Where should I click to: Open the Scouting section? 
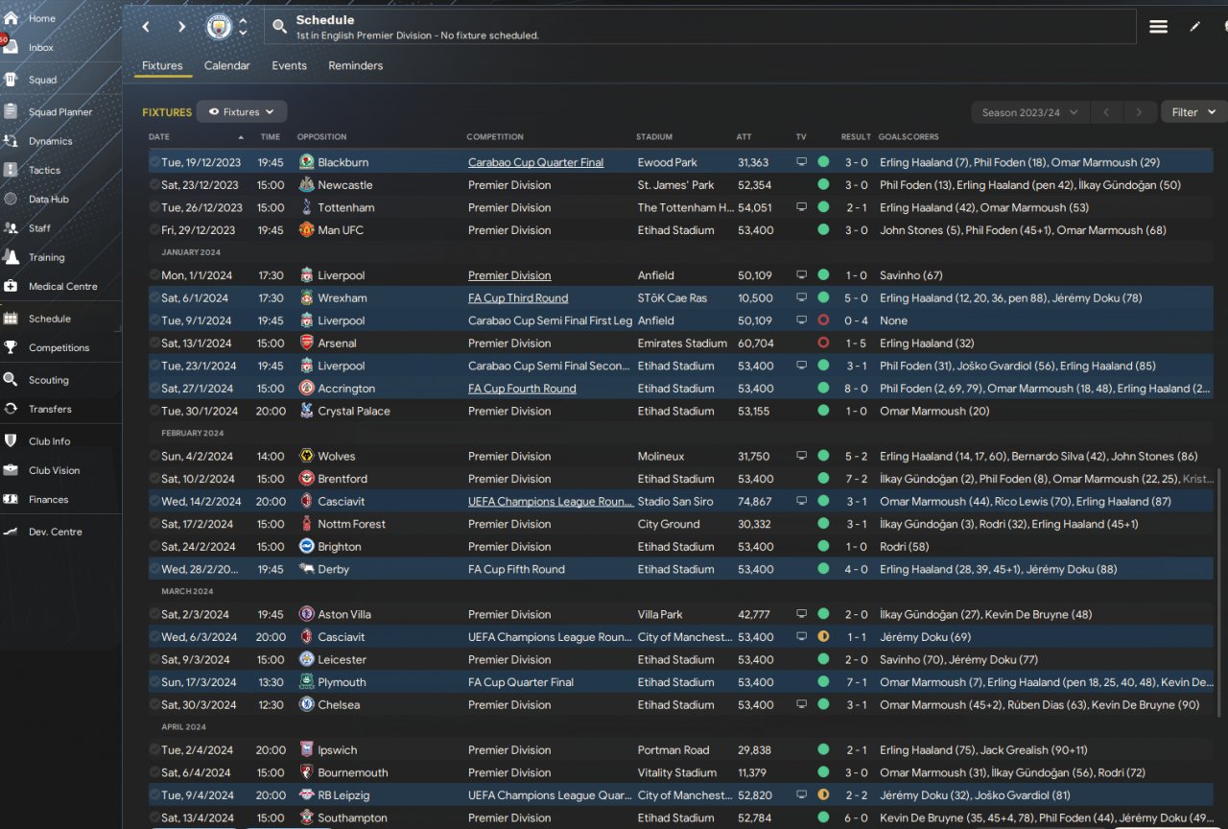point(48,380)
